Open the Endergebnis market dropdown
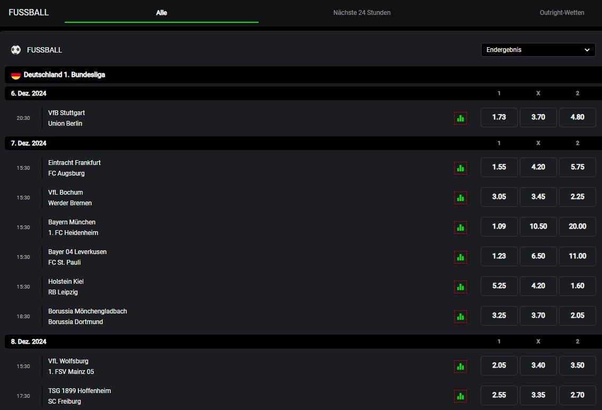Image resolution: width=602 pixels, height=410 pixels. (538, 50)
